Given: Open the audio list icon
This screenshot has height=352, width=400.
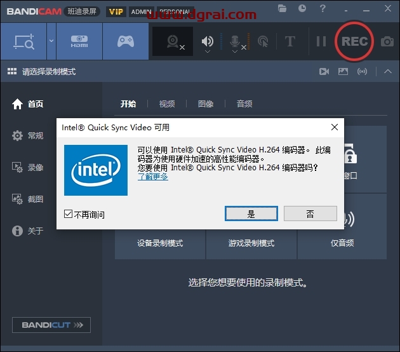Looking at the screenshot, I should point(363,71).
